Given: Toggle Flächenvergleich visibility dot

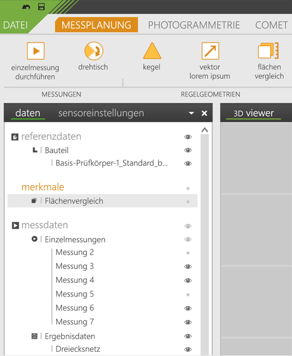Looking at the screenshot, I should point(188,201).
